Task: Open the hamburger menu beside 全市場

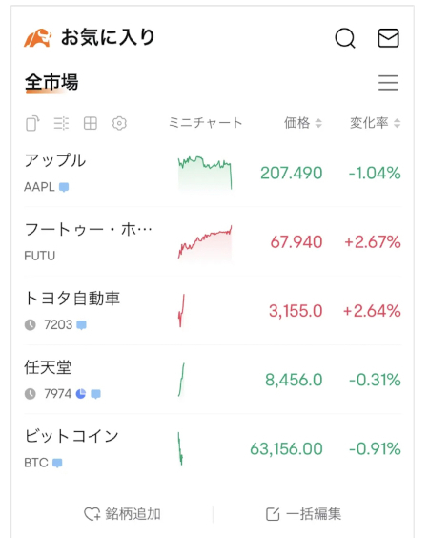Action: [x=388, y=83]
